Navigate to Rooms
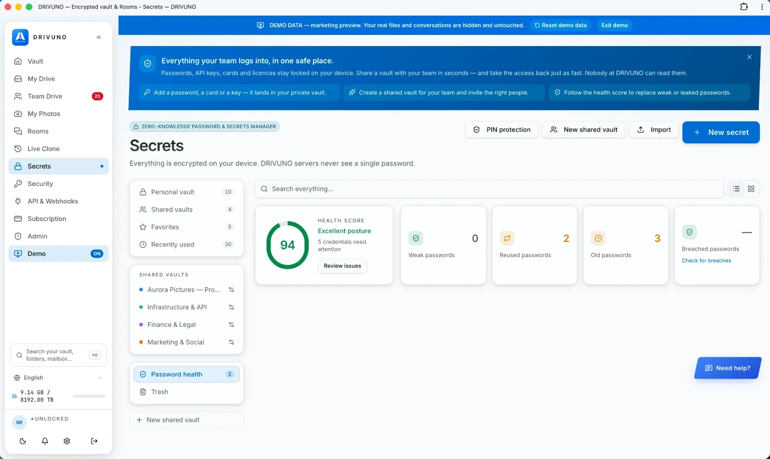Image resolution: width=770 pixels, height=459 pixels. pos(58,131)
